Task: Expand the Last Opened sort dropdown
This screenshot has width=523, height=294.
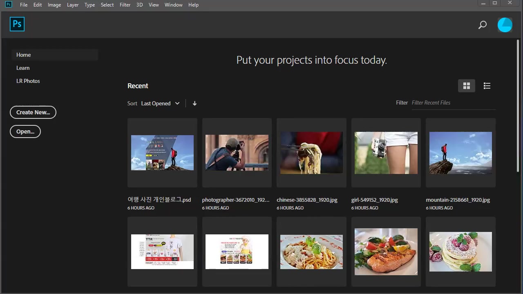Action: tap(160, 103)
